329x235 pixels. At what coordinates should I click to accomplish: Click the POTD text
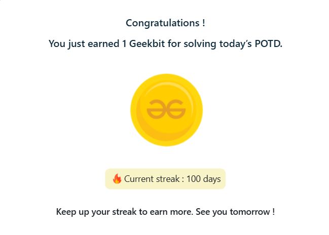(268, 44)
